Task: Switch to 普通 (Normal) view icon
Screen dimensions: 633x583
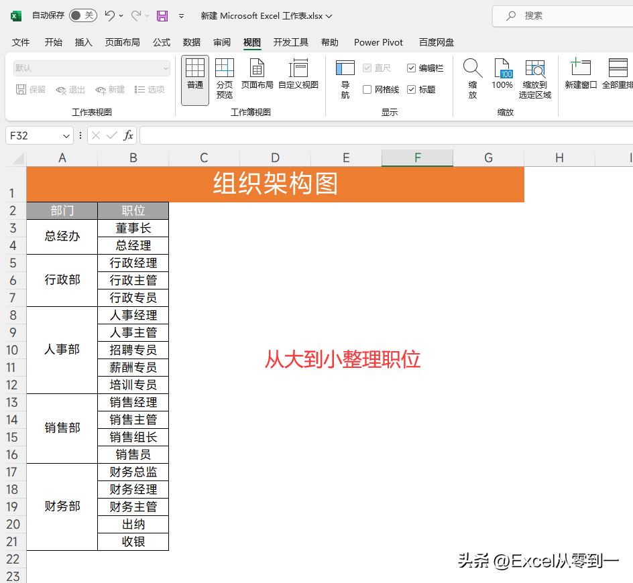Action: click(194, 74)
